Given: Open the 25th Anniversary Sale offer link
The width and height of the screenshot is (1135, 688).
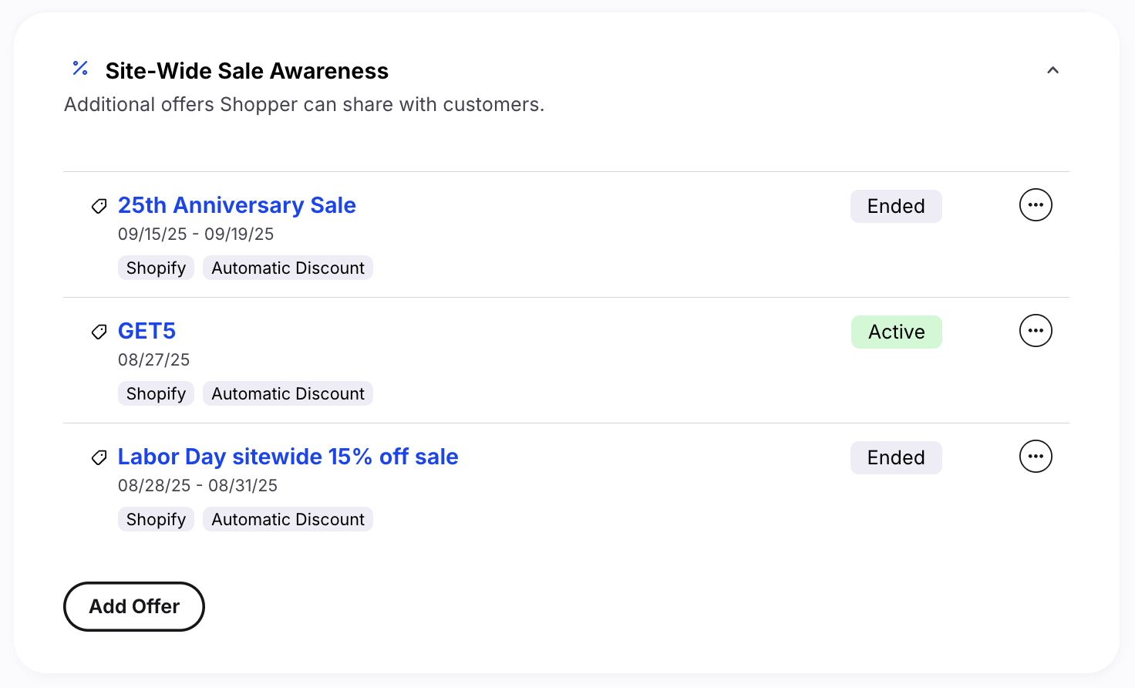Looking at the screenshot, I should point(237,205).
